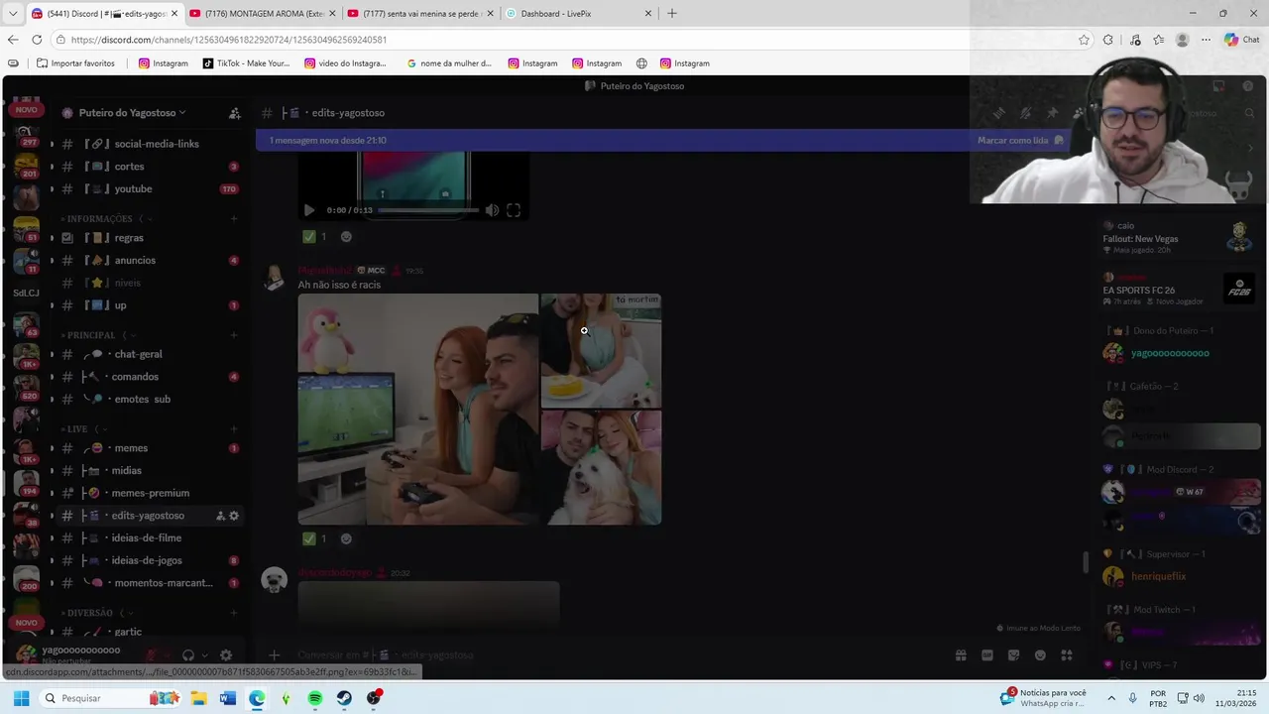Viewport: 1269px width, 714px height.
Task: Toggle checkmark reaction under the photo collage
Action: [x=314, y=538]
